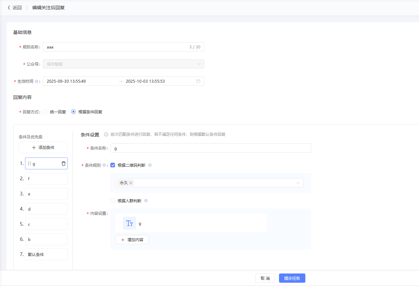Click the QR code multi-select field
The image size is (419, 286).
coord(209,183)
